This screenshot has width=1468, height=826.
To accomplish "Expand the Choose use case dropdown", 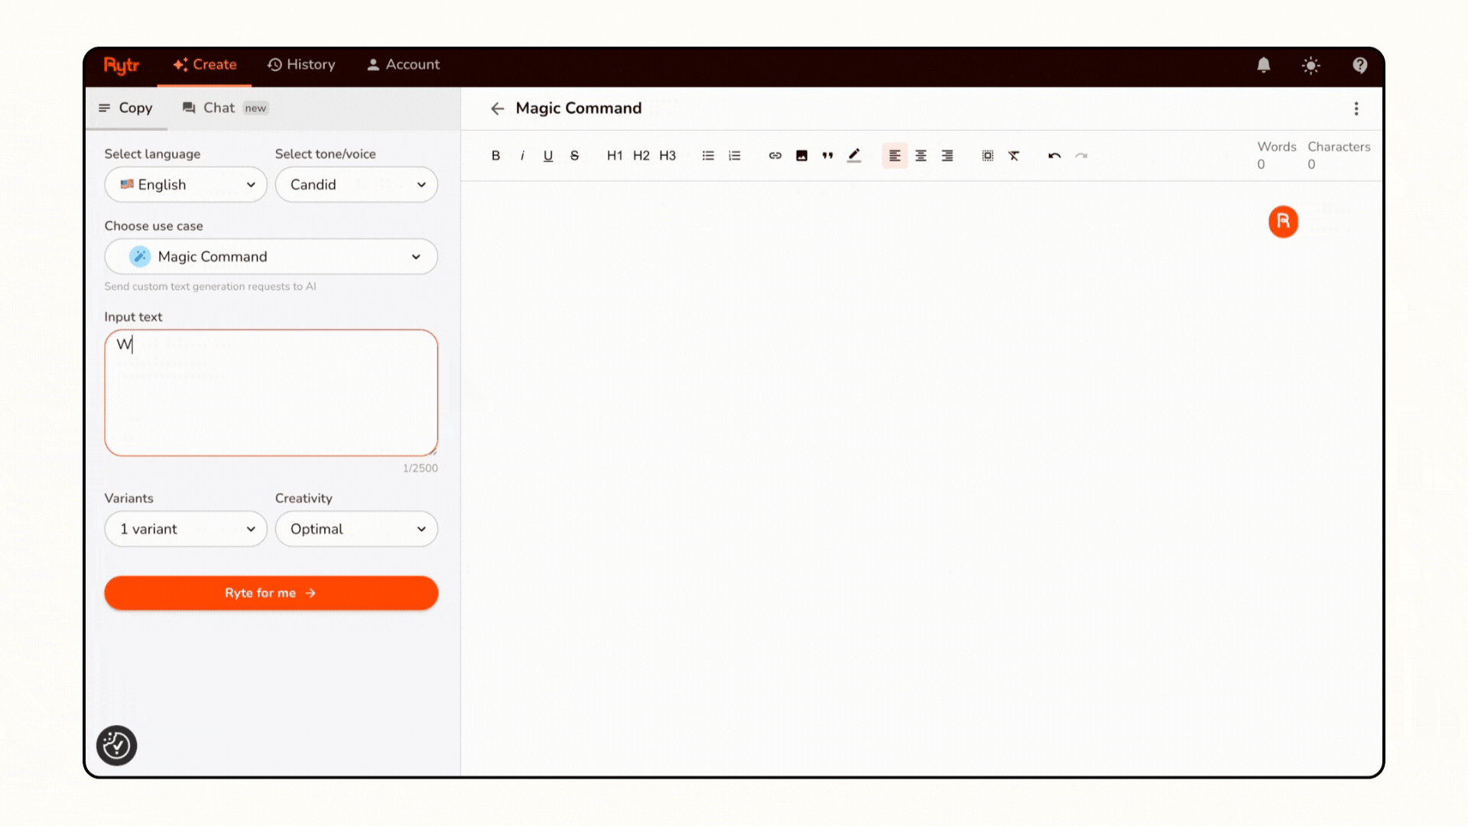I will [271, 256].
